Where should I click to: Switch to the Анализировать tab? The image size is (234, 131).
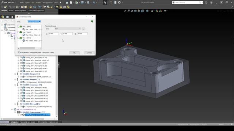(20, 11)
